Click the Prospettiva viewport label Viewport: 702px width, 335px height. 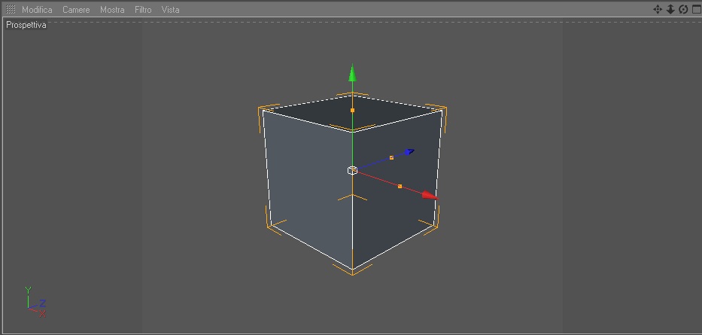pyautogui.click(x=26, y=25)
